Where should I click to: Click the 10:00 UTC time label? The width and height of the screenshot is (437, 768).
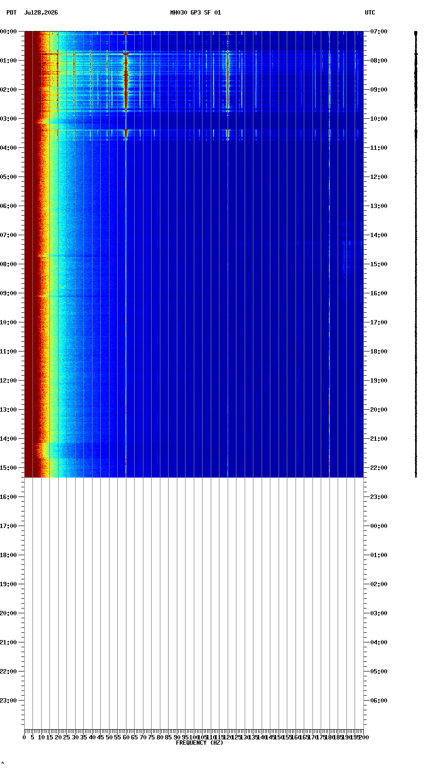[379, 119]
